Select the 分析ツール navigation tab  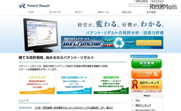103,12
